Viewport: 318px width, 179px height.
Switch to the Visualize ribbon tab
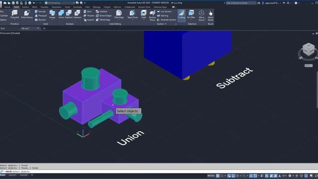tap(44, 7)
